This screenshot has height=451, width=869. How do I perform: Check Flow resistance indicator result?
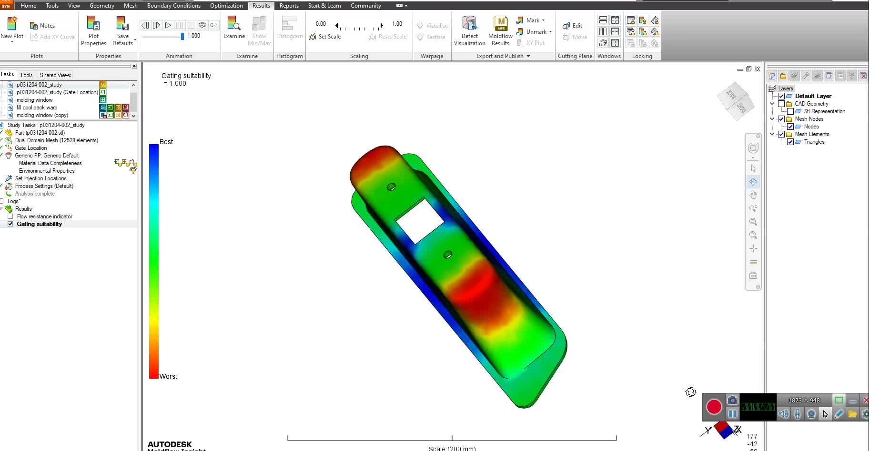(10, 216)
